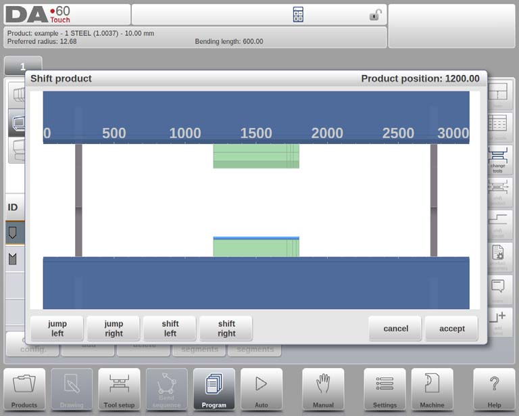Screen dimensions: 519x416
Task: Open the Help screen
Action: tap(494, 390)
